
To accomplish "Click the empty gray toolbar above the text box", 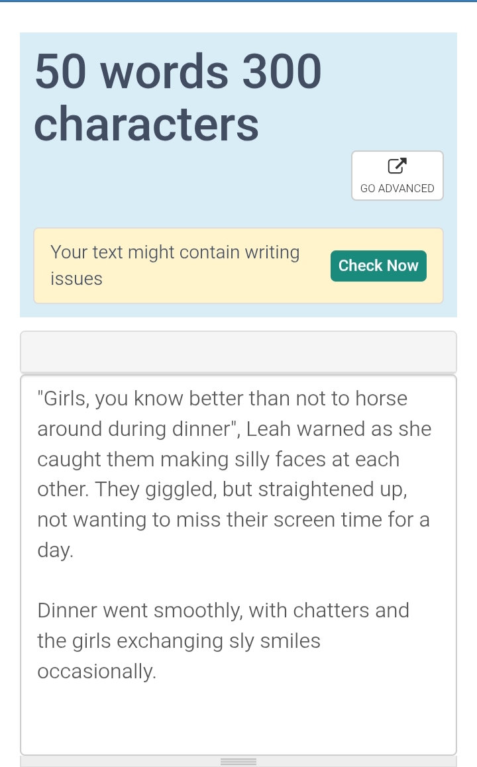I will pos(238,352).
